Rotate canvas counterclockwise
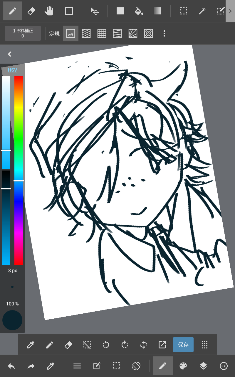Screen dimensions: 235x377 106,345
